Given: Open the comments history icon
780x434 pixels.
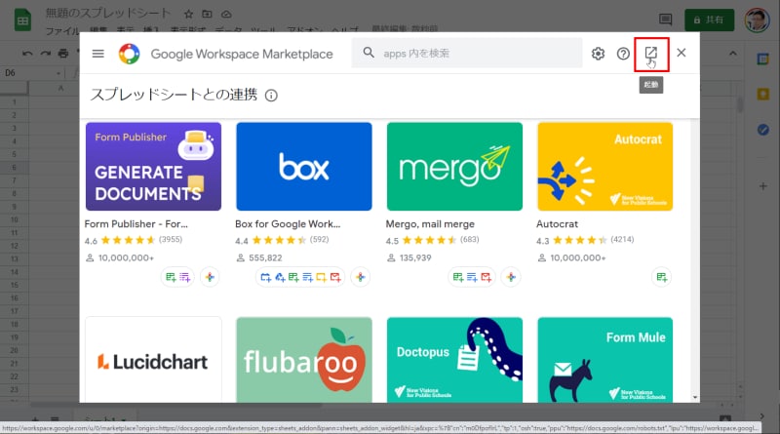Looking at the screenshot, I should (x=666, y=20).
